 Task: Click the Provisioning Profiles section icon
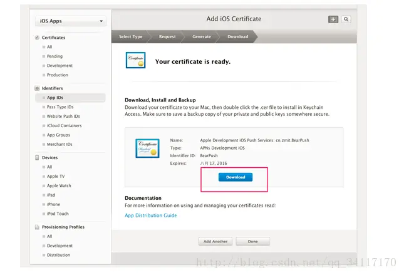(37, 227)
